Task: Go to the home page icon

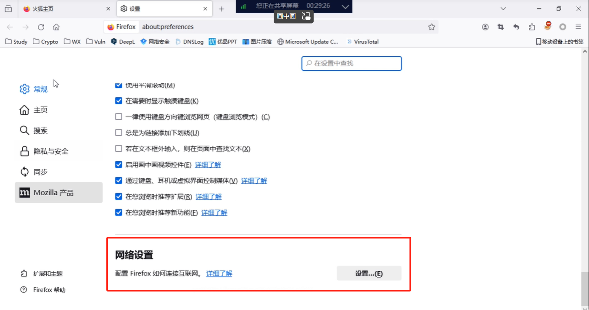Action: 56,27
